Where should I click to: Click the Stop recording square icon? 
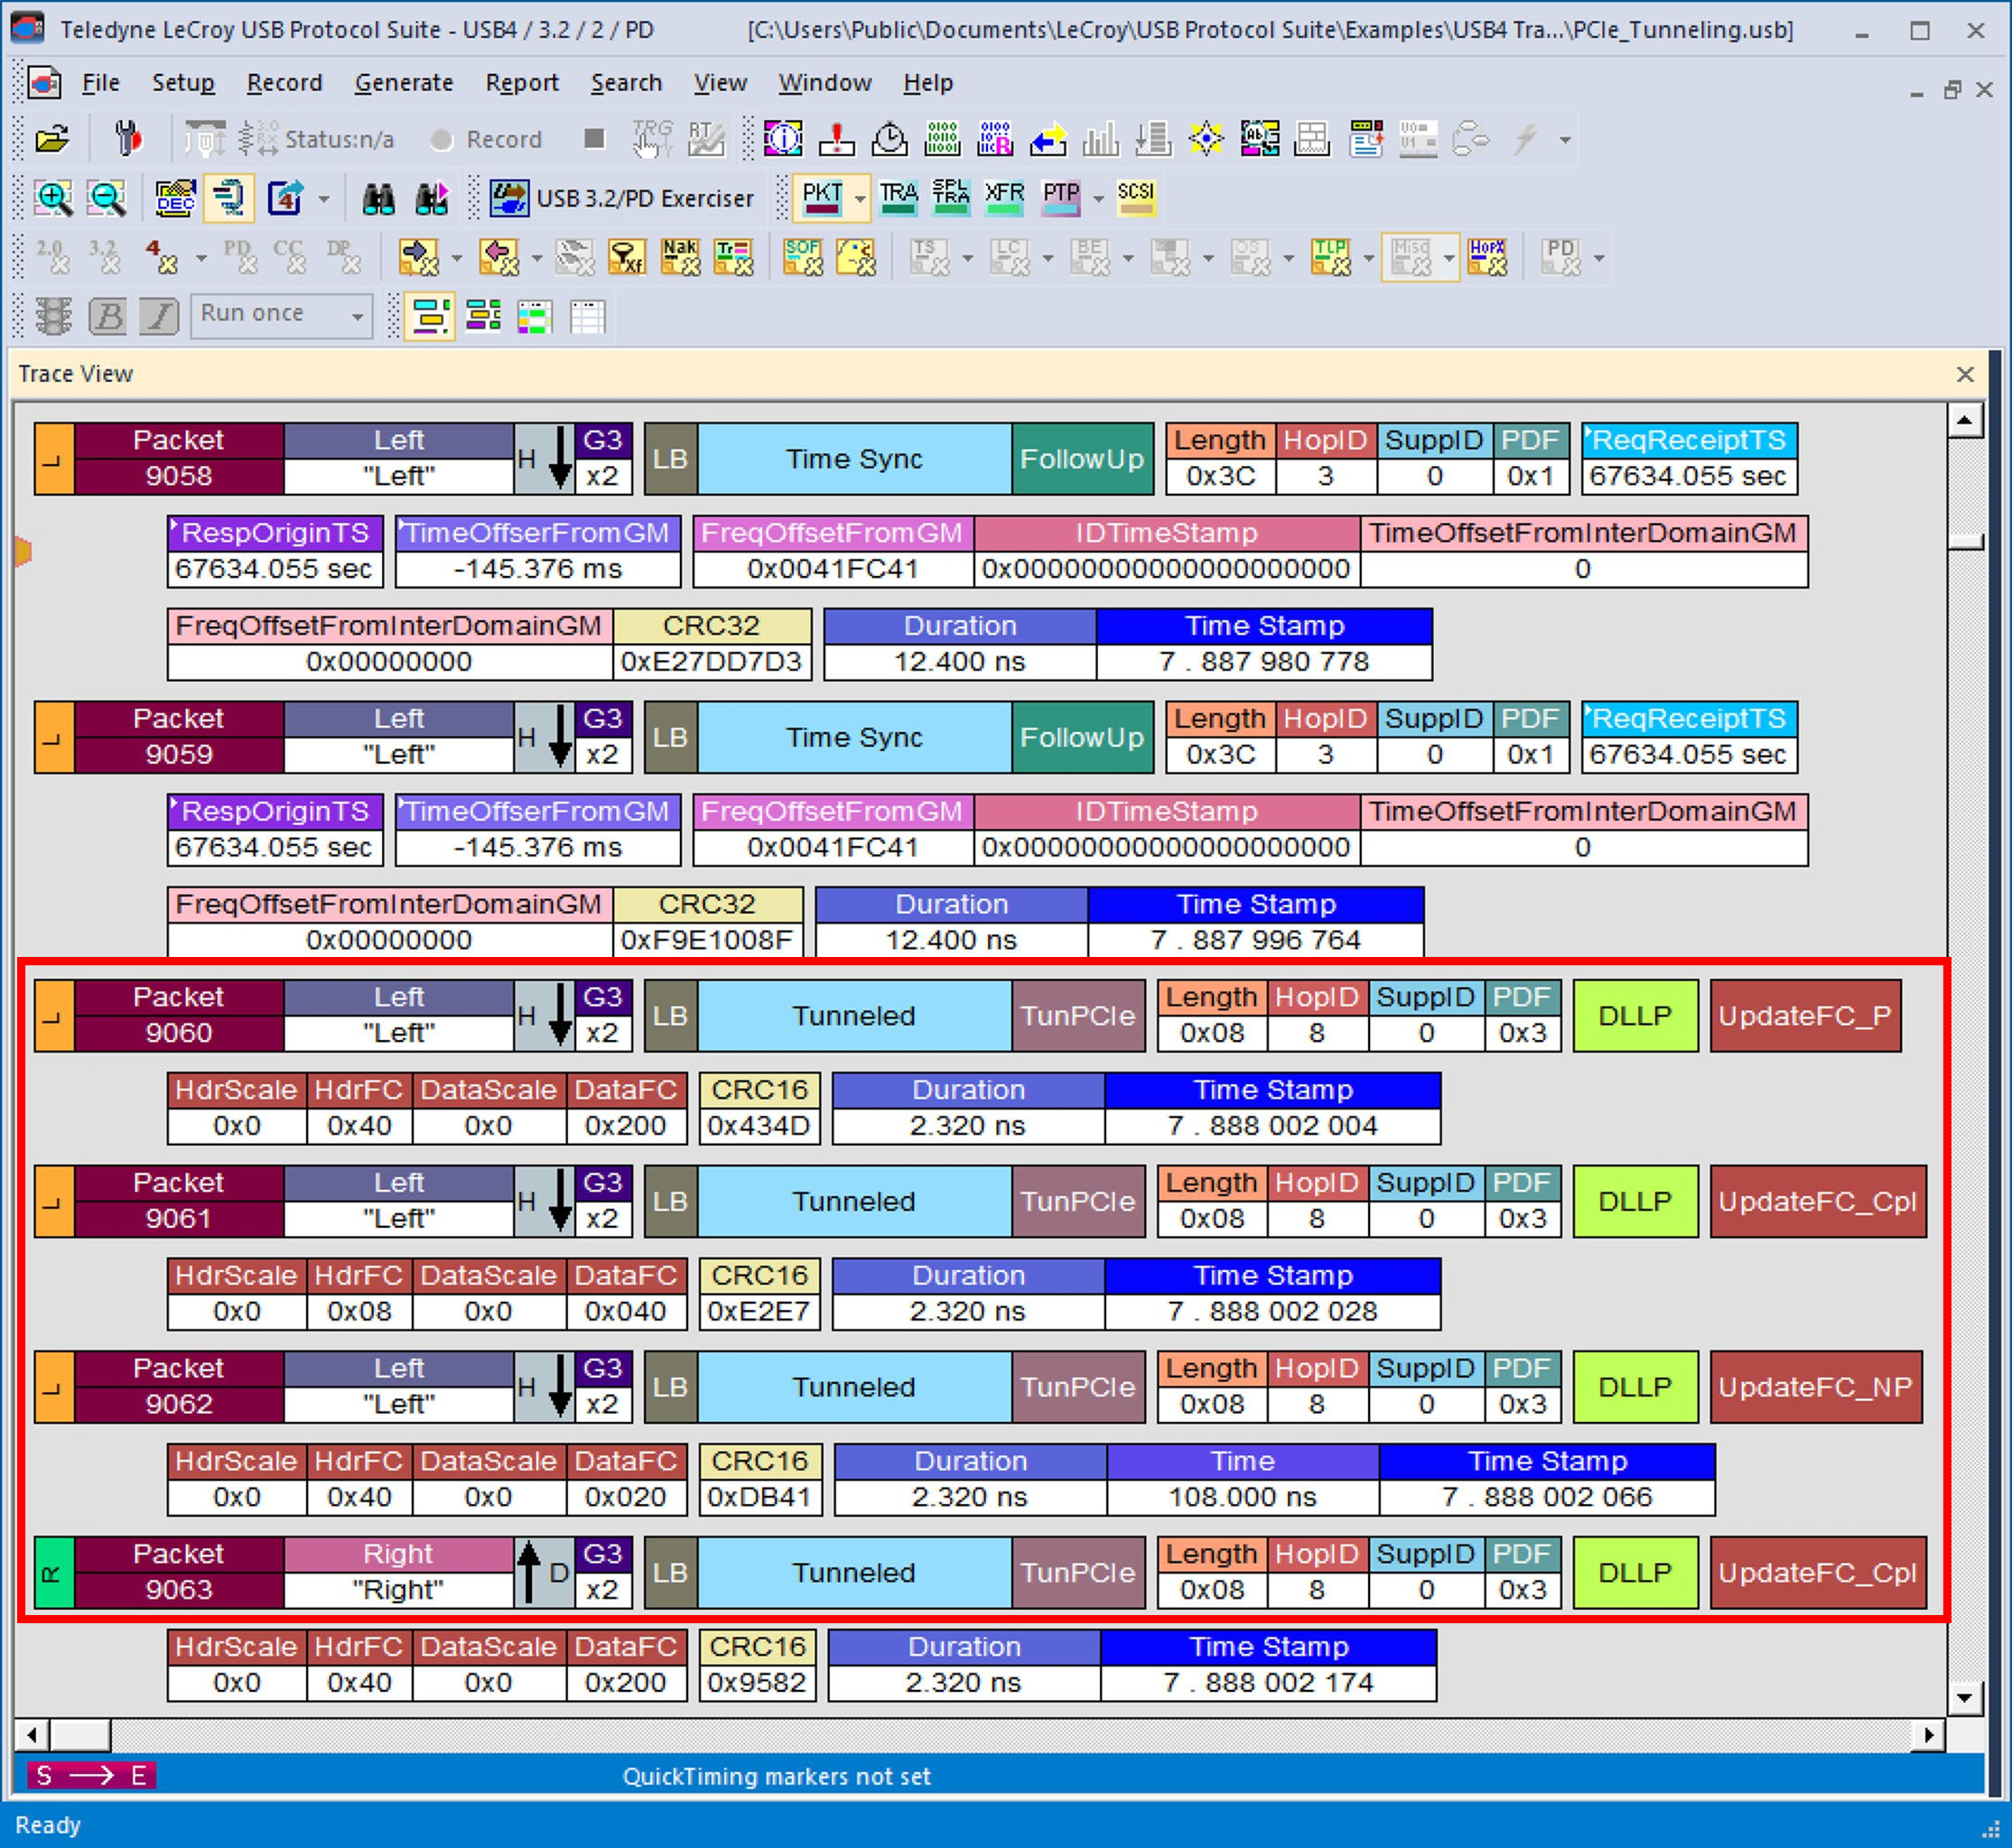pyautogui.click(x=594, y=139)
